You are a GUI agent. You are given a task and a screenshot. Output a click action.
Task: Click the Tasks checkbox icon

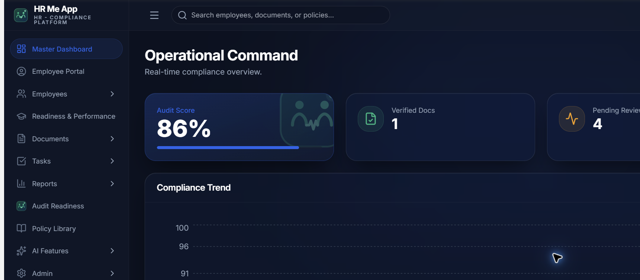tap(22, 161)
